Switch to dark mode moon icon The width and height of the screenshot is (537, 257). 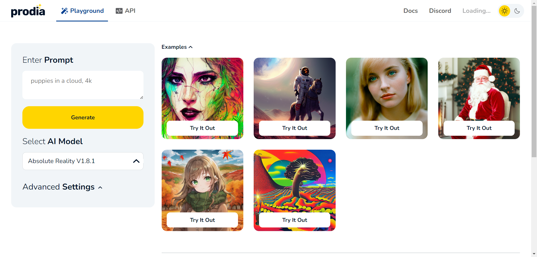[517, 11]
